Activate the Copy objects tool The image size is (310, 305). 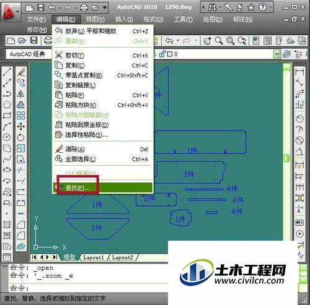[x=21, y=83]
